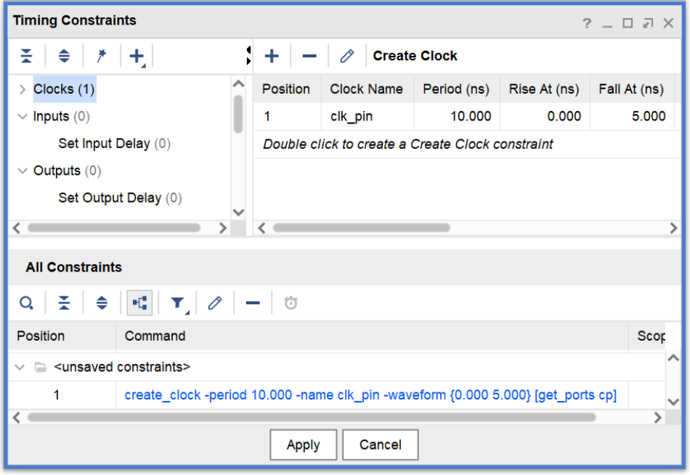Open create_clock command constraint link
This screenshot has height=475, width=690.
[x=370, y=395]
